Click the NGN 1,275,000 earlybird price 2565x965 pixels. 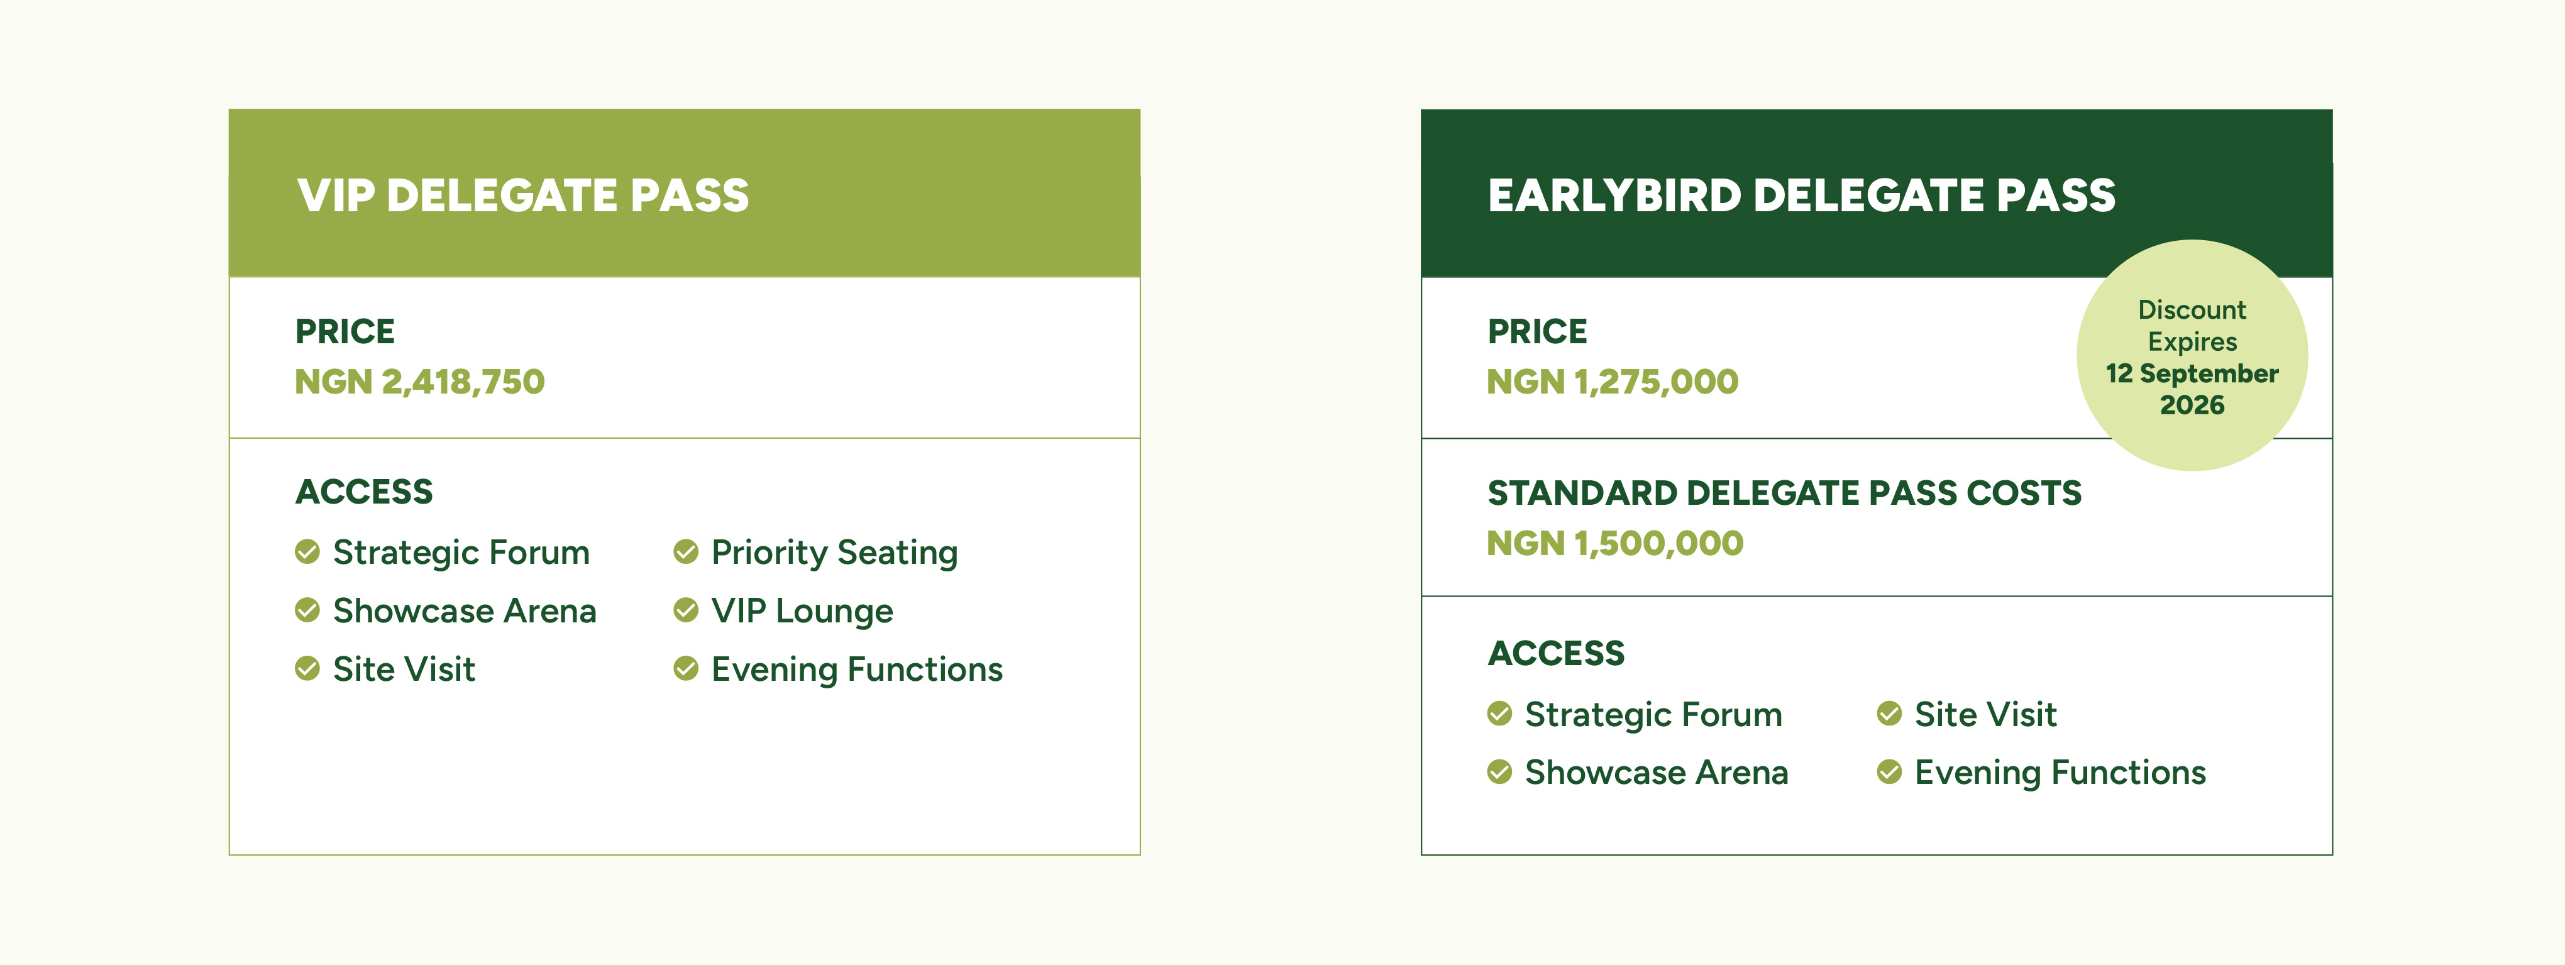point(1612,382)
